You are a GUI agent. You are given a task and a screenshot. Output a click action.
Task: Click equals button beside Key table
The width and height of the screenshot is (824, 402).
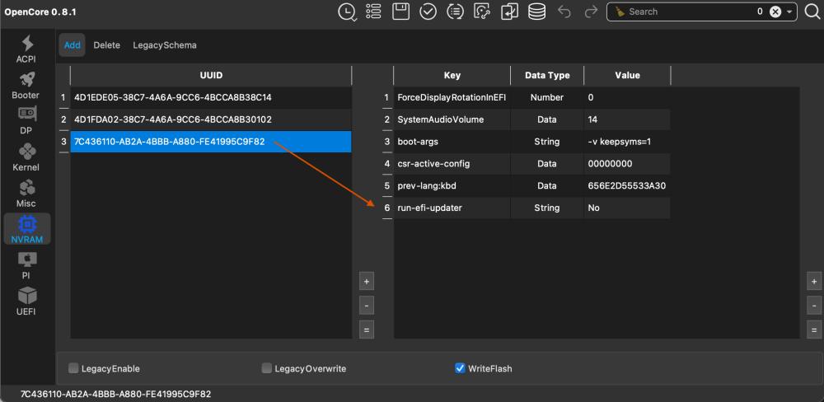point(814,330)
